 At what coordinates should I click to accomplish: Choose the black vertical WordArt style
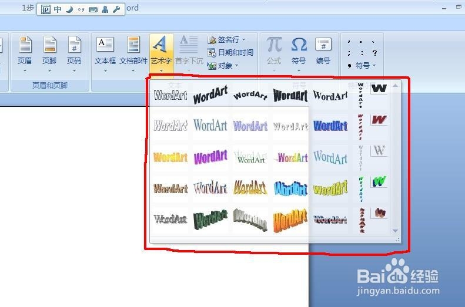[360, 96]
